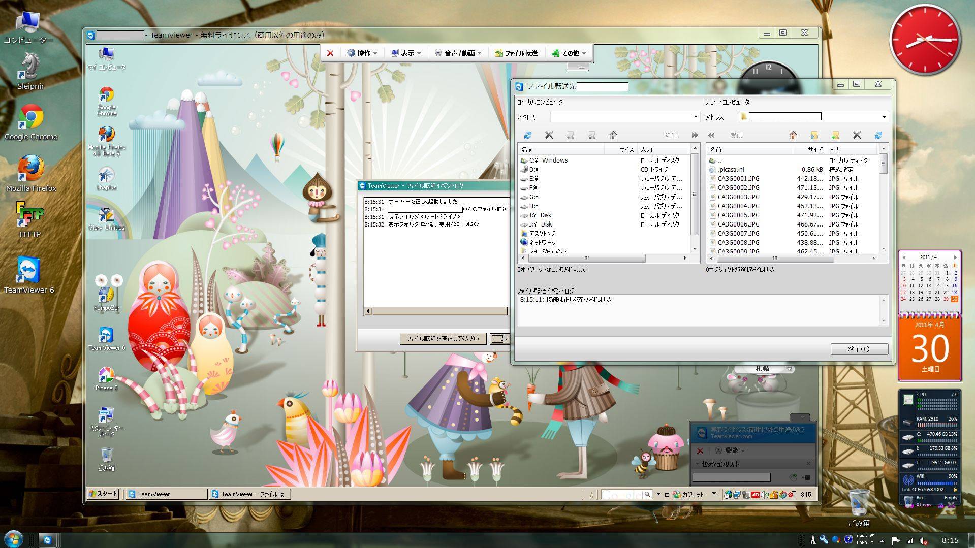Viewport: 975px width, 548px height.
Task: Refresh the local computer file list
Action: pyautogui.click(x=528, y=135)
